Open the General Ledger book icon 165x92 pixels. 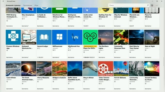(44, 37)
